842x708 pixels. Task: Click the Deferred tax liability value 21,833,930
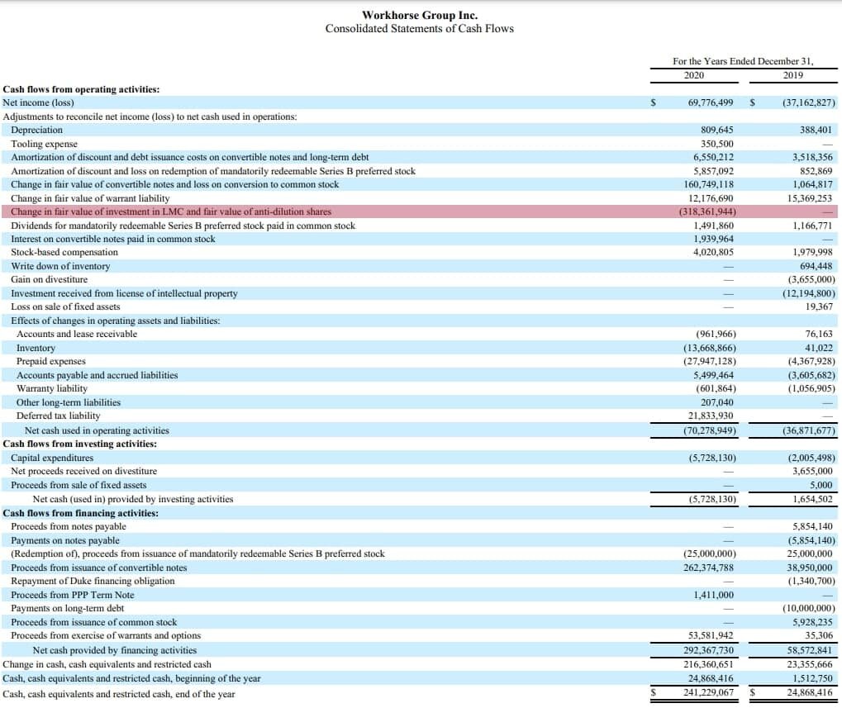click(711, 416)
